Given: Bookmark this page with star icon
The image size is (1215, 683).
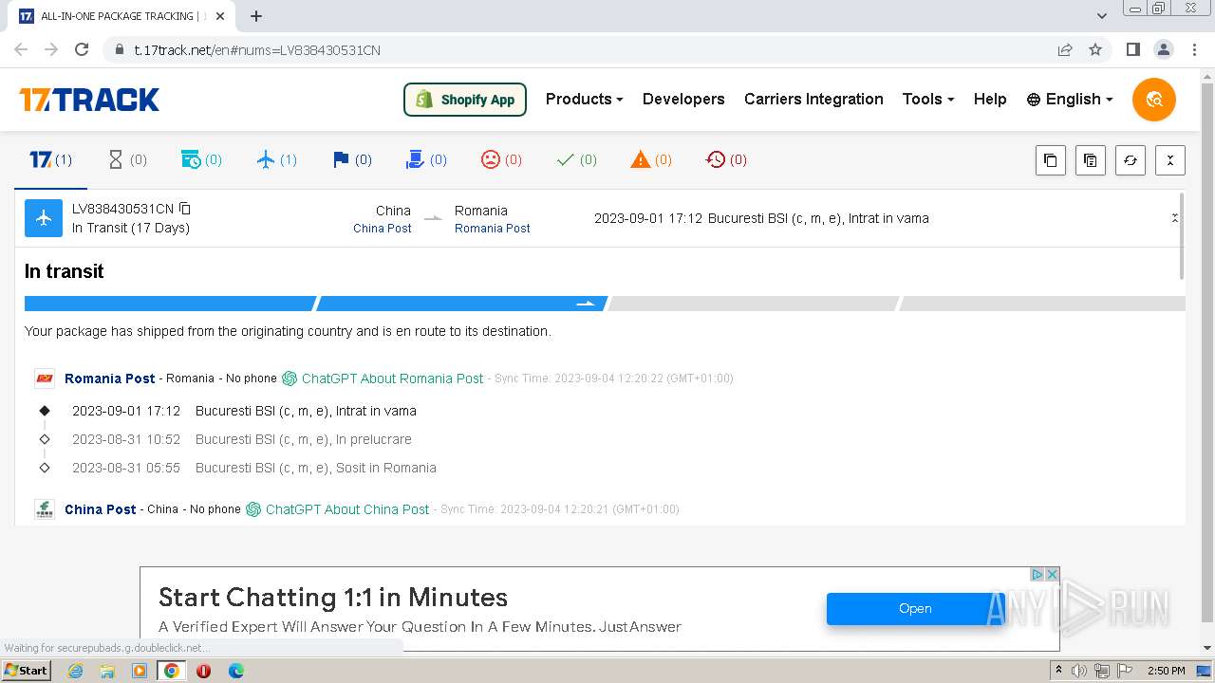Looking at the screenshot, I should 1095,49.
